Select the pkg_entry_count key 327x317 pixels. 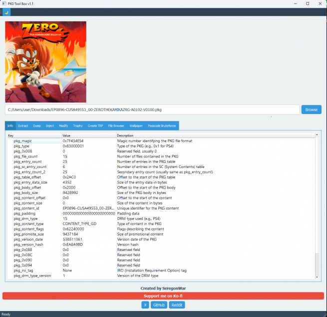[28, 161]
